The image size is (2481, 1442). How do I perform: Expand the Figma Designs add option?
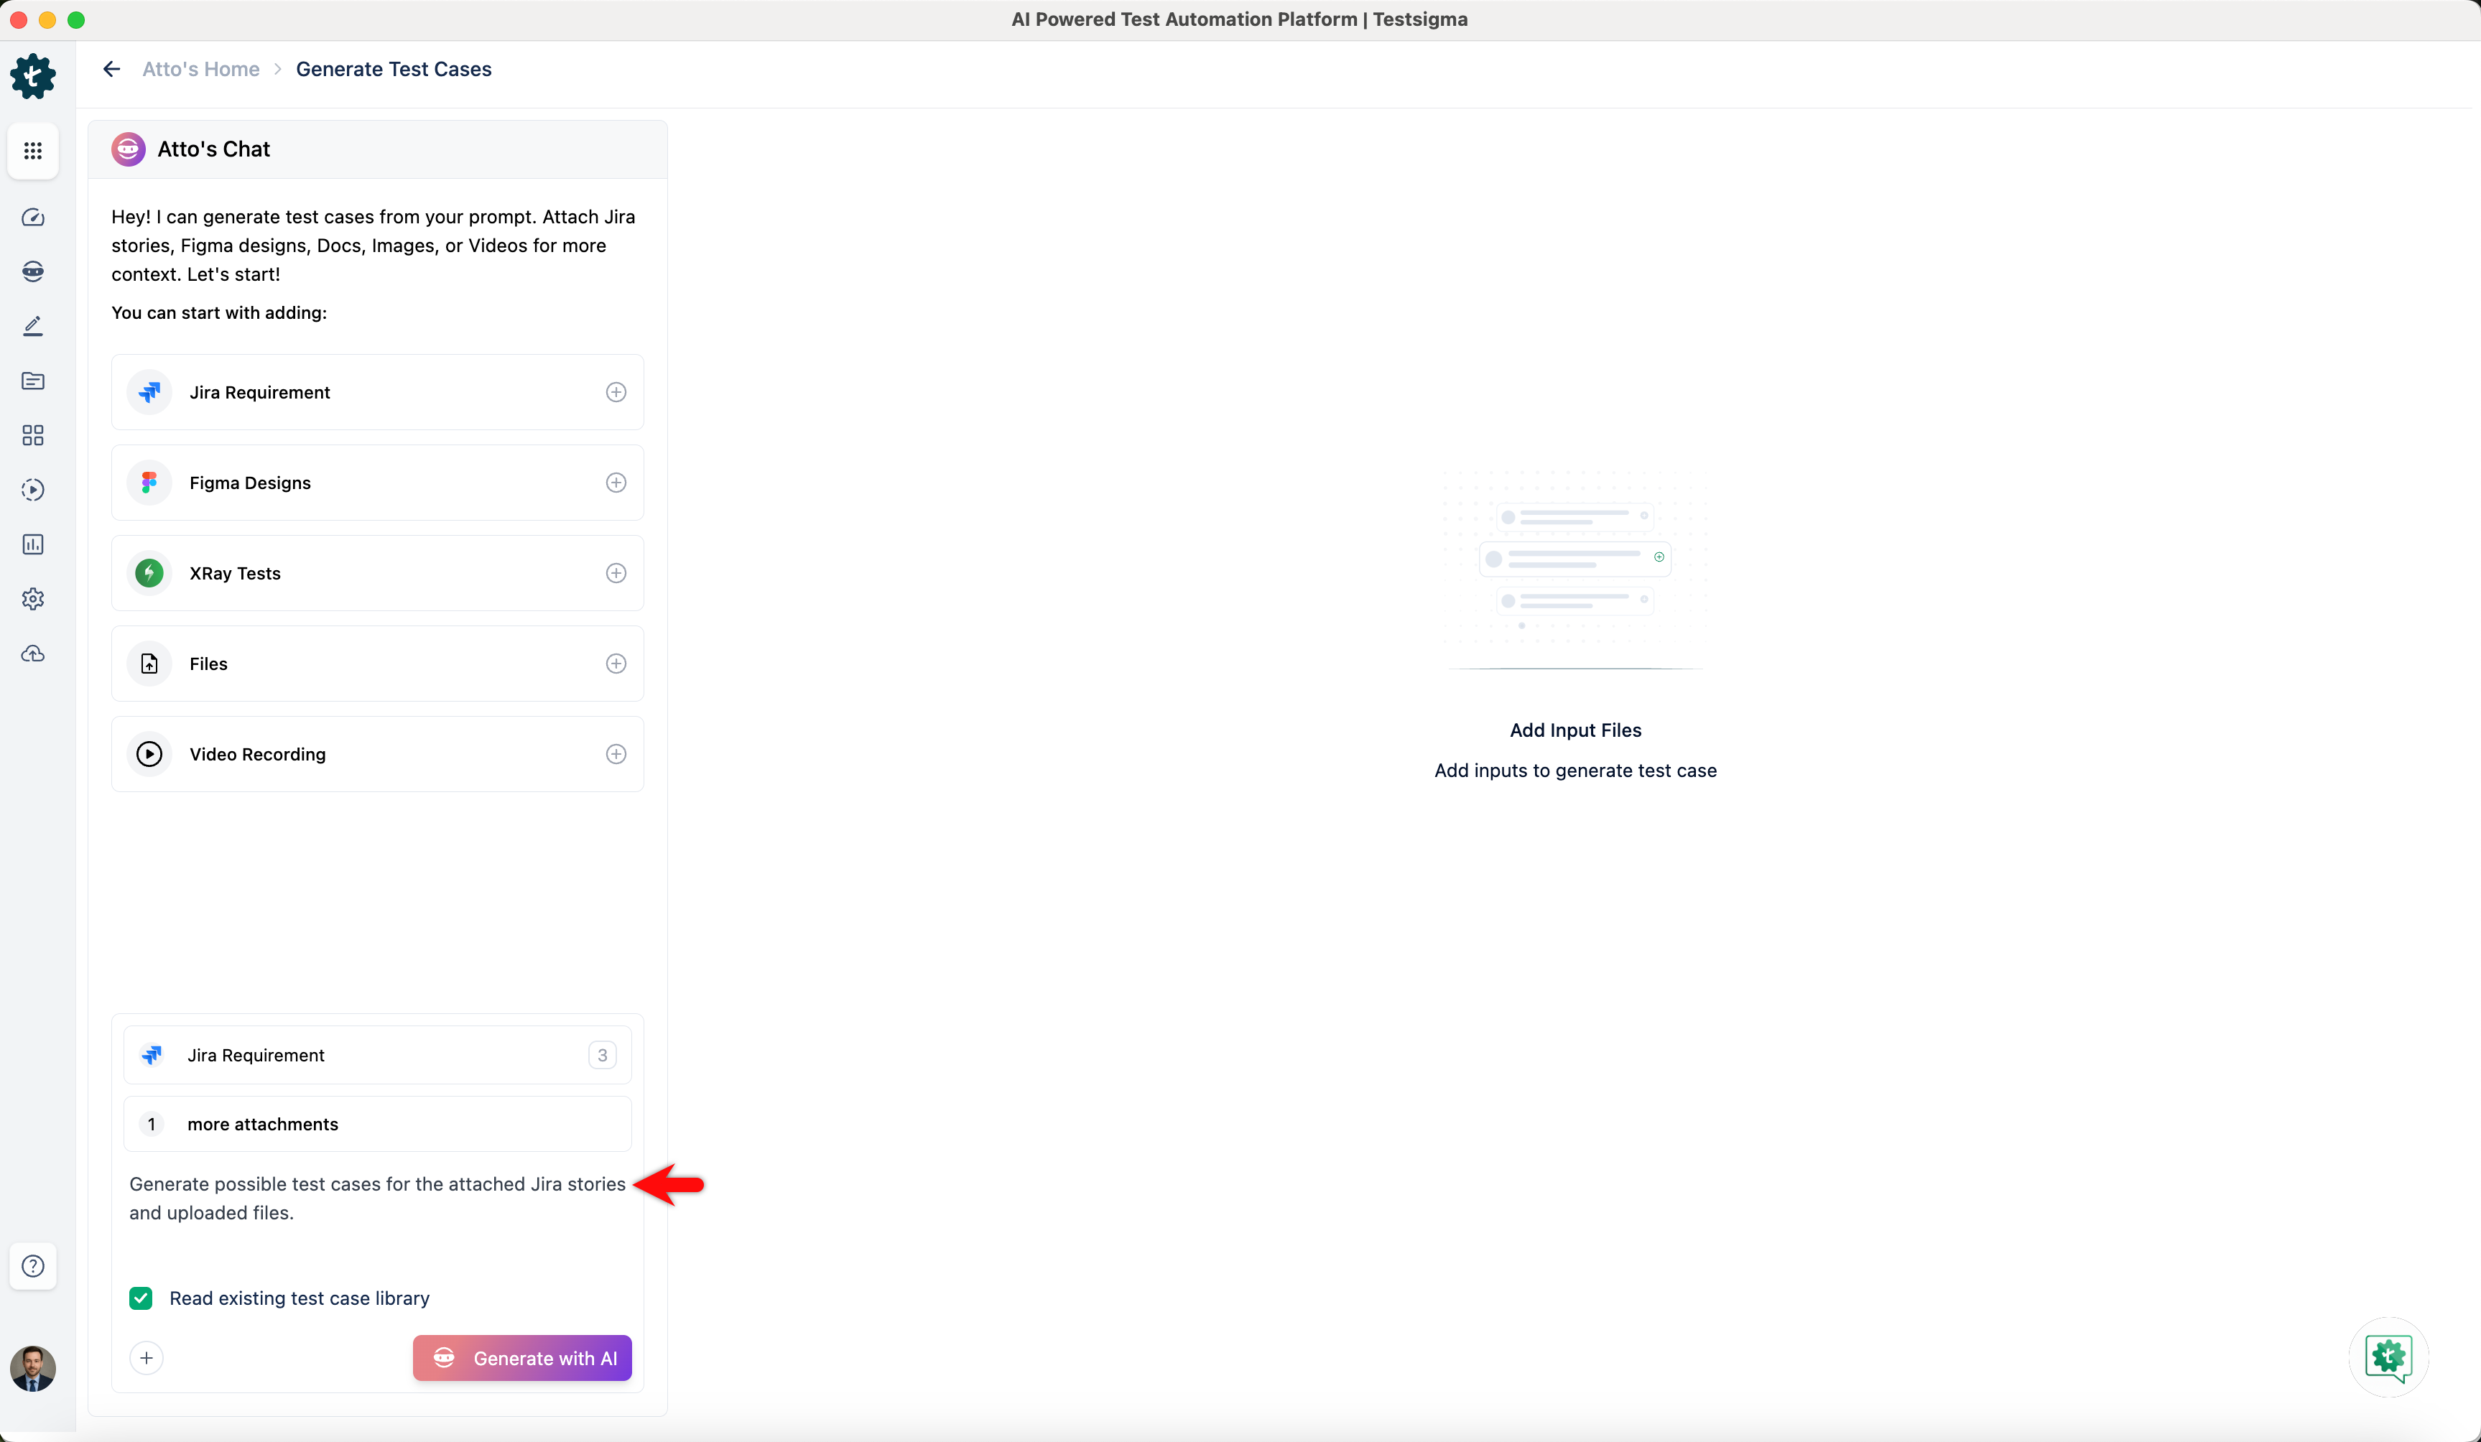pos(616,483)
